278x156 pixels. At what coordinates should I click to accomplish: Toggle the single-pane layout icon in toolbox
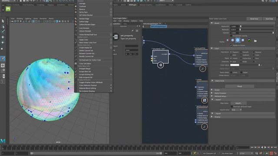[3, 65]
